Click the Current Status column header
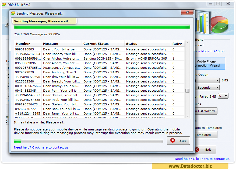 (103, 44)
